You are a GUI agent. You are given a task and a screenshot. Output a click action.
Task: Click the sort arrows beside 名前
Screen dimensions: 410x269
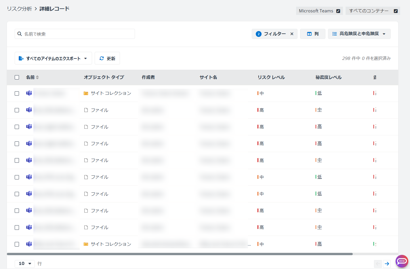tap(37, 77)
